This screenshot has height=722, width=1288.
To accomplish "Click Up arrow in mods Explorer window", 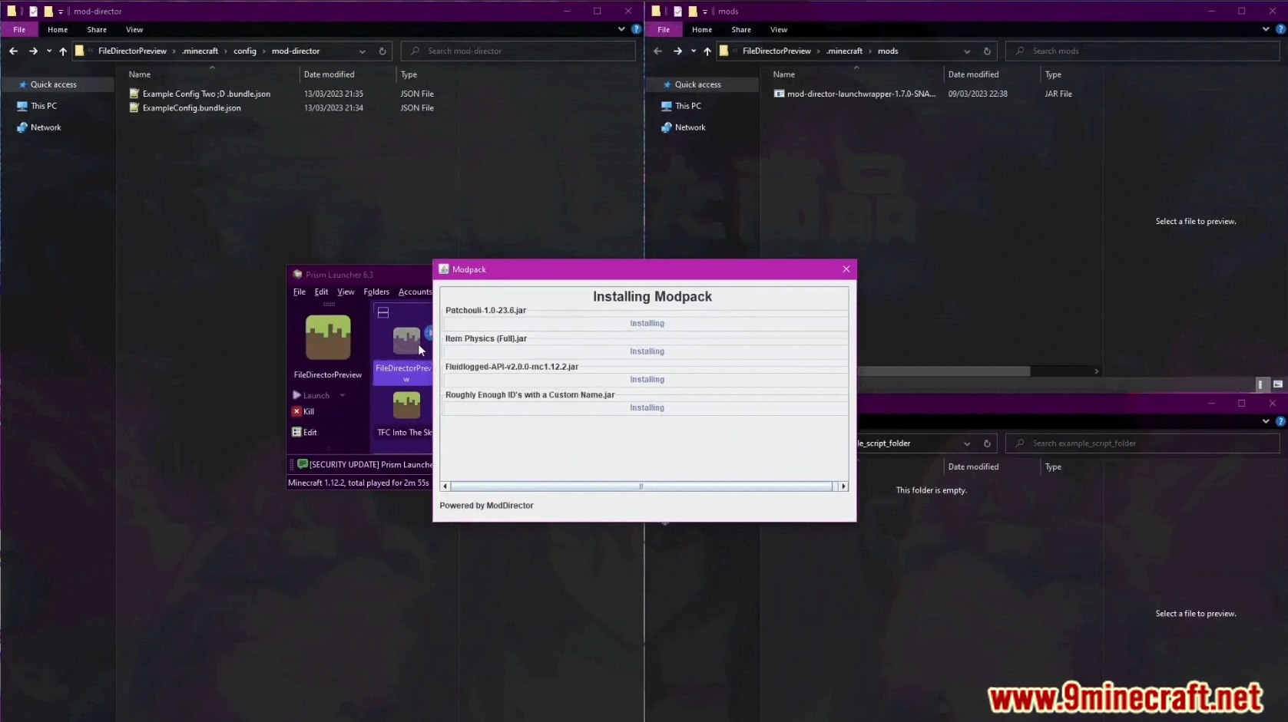I will (x=707, y=51).
